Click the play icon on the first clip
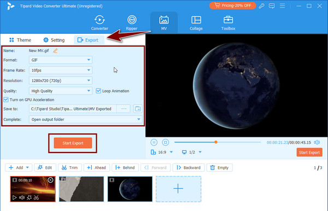328x211 pixels. click(14, 197)
